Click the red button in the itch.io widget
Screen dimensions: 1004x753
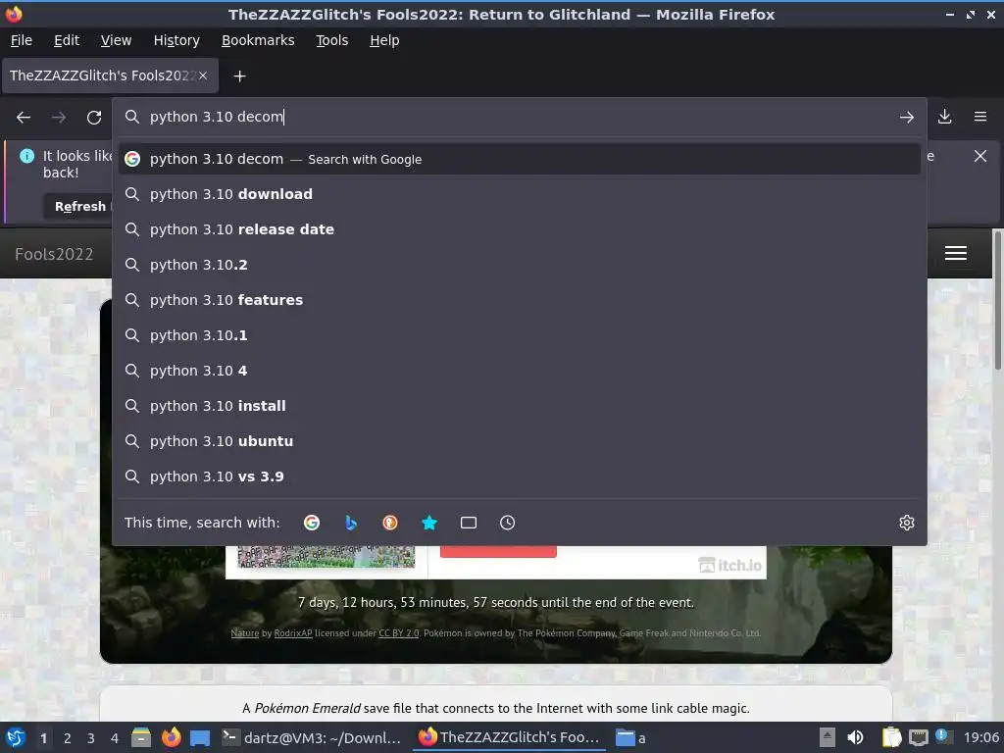[498, 552]
